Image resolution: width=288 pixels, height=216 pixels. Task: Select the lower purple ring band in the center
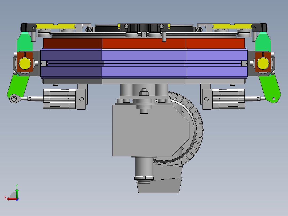click(x=144, y=72)
